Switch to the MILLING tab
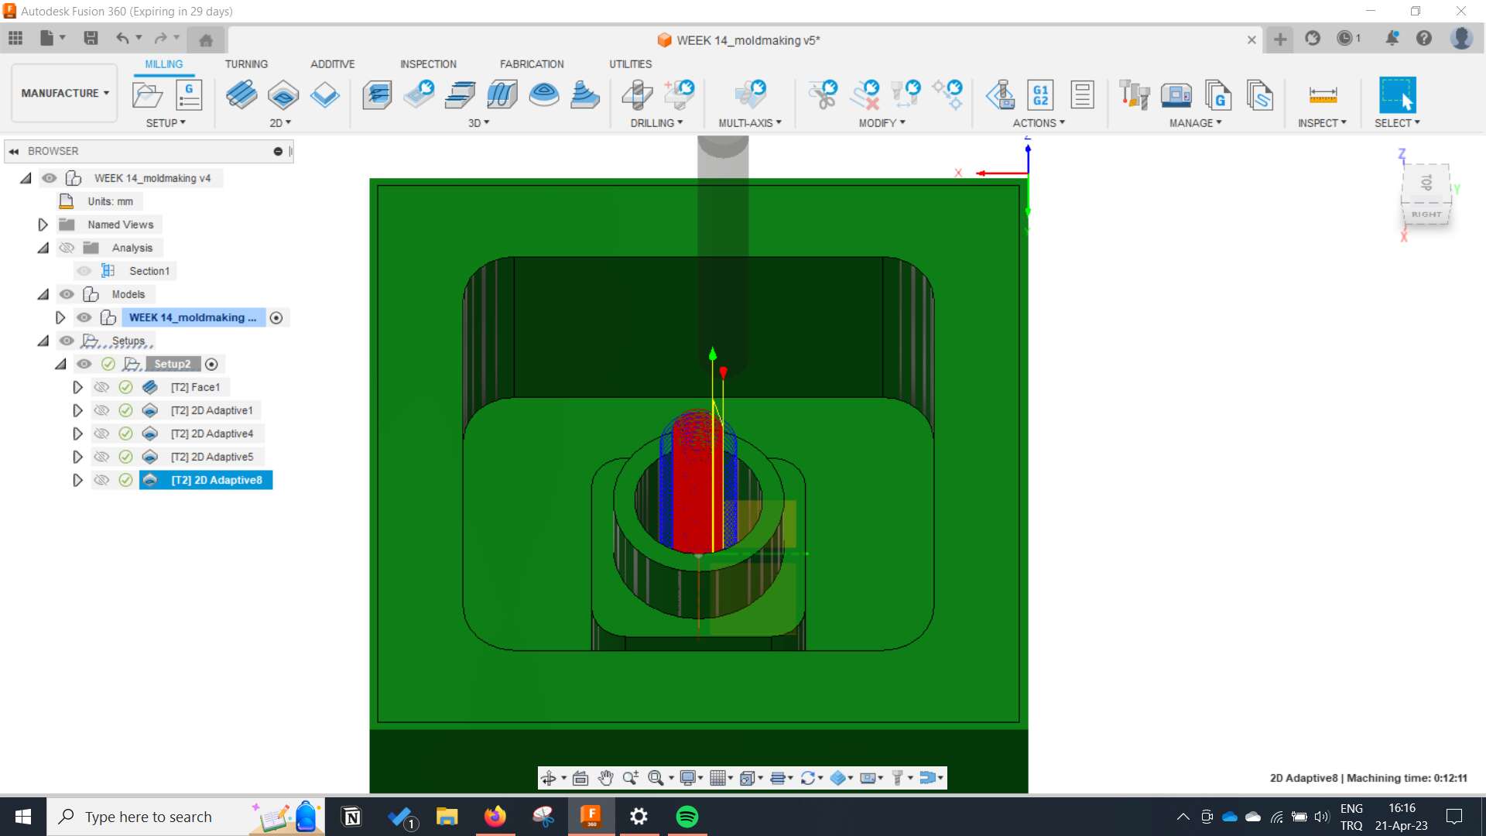The width and height of the screenshot is (1486, 836). (x=164, y=64)
